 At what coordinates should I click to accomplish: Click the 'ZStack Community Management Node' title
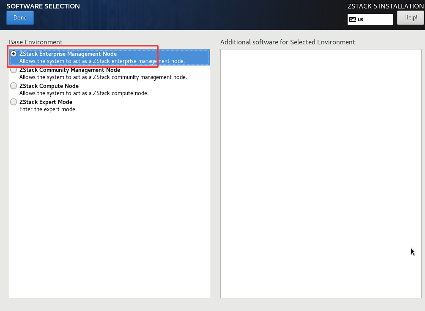coord(70,70)
